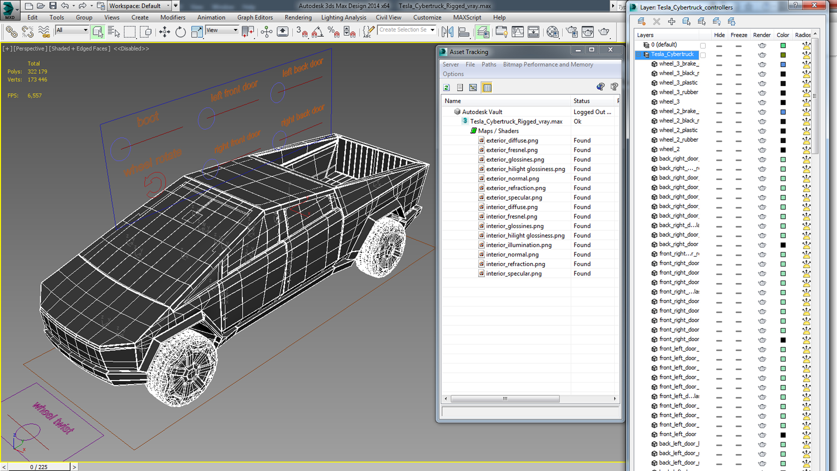Click the wheel_3_brake color swatch

coord(783,65)
